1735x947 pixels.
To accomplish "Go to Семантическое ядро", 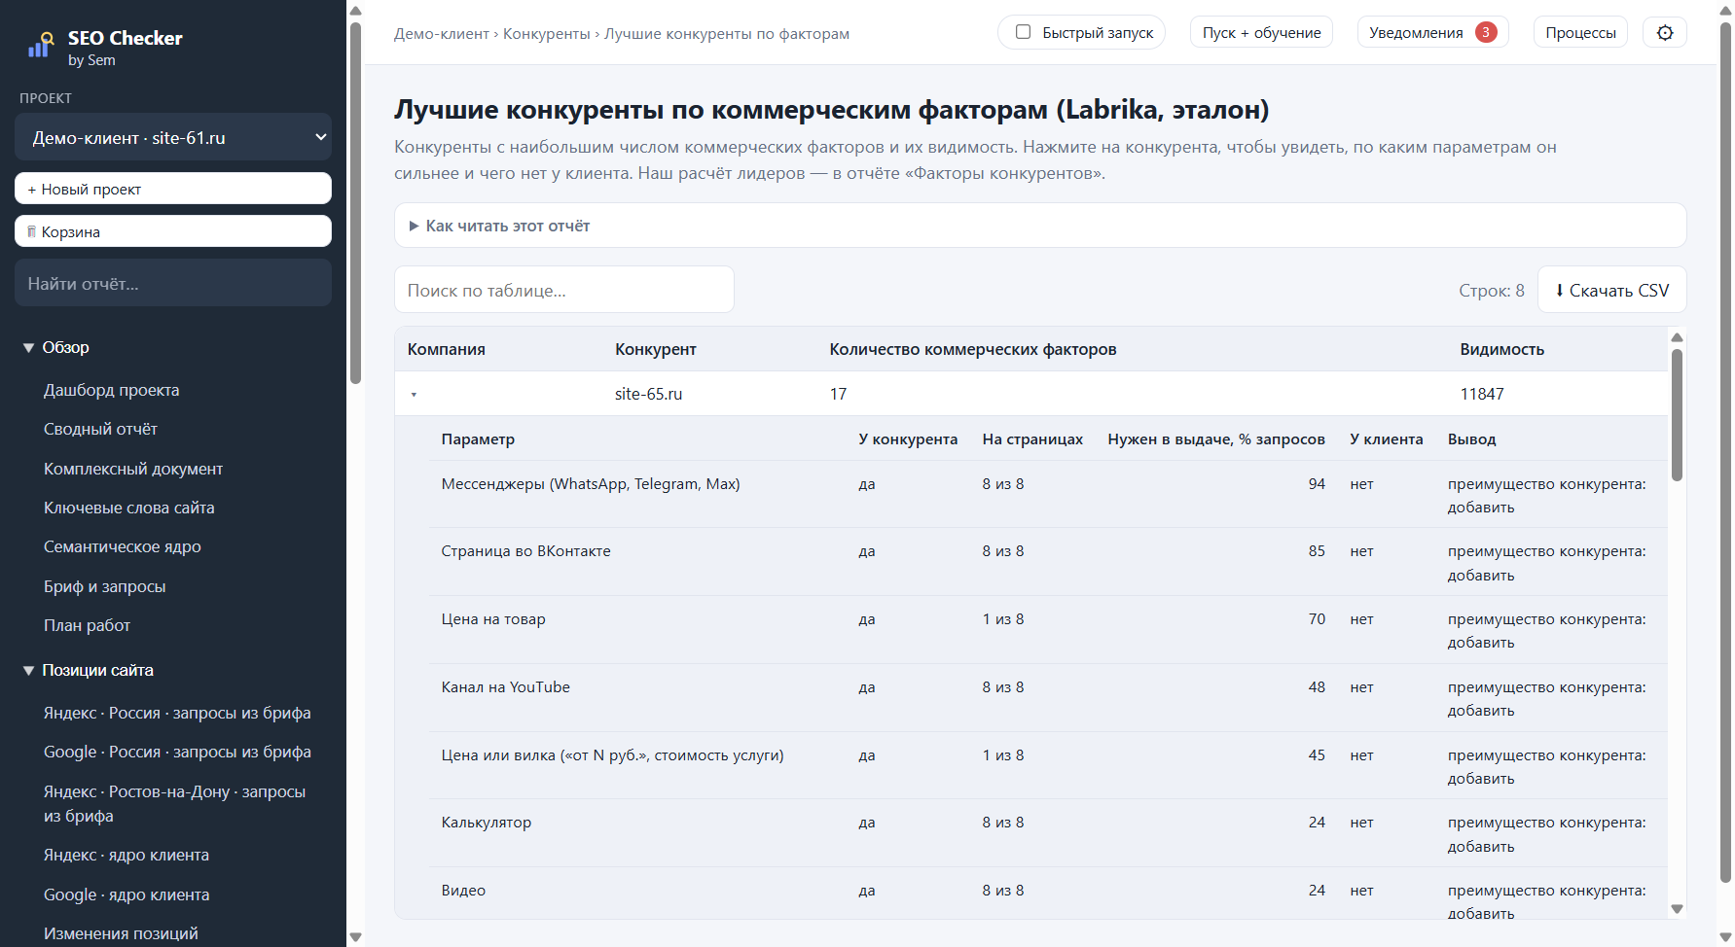I will coord(122,546).
